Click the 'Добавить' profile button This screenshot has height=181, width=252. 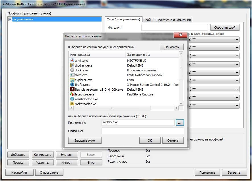(x=18, y=155)
